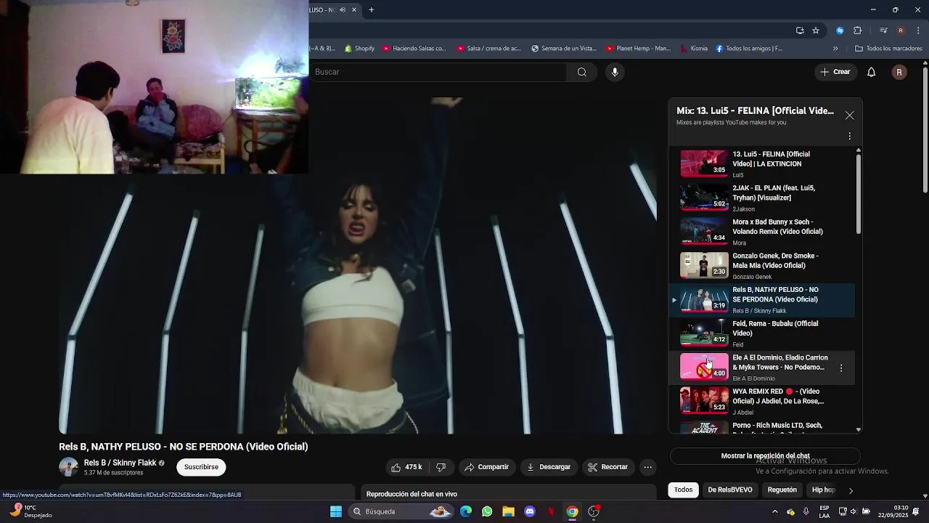Close the current YouTube browser tab
The image size is (929, 523).
click(354, 10)
